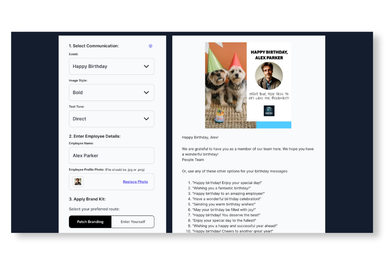Switch to the Enter Yourself option
The width and height of the screenshot is (390, 273).
pyautogui.click(x=133, y=222)
